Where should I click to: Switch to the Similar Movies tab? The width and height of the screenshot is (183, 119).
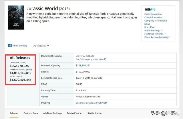click(x=95, y=113)
